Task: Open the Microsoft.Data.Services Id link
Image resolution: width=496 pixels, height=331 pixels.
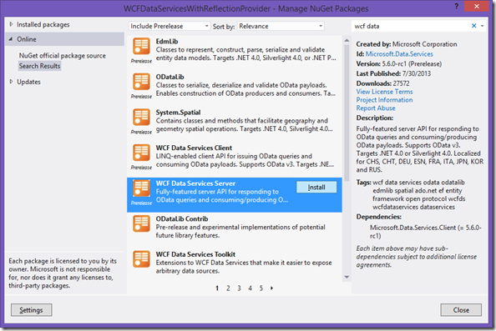Action: [399, 54]
